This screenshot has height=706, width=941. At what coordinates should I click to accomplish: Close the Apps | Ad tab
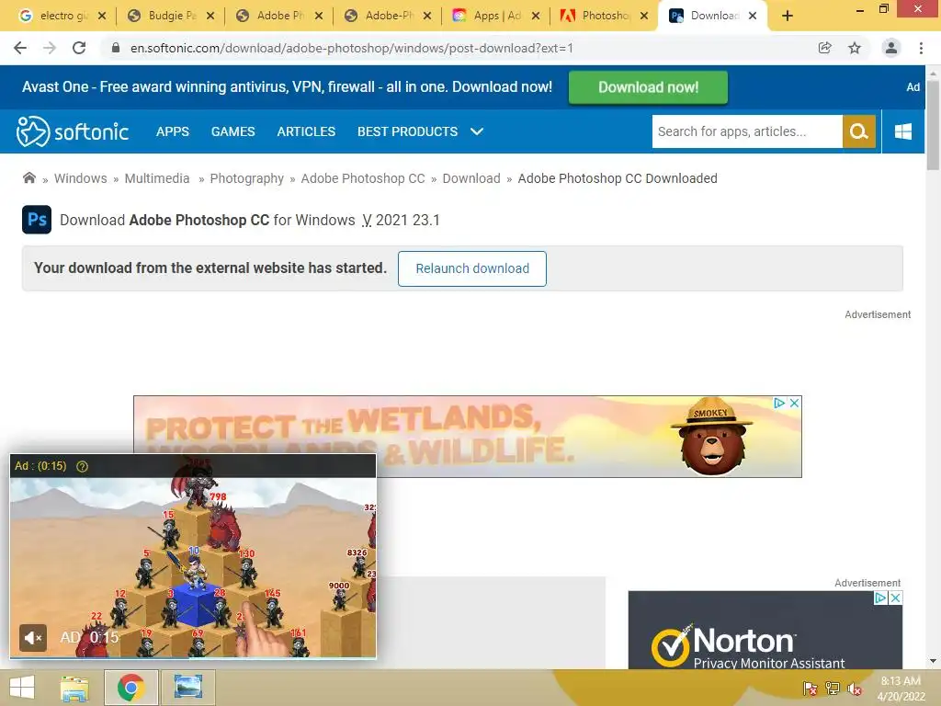(x=536, y=17)
